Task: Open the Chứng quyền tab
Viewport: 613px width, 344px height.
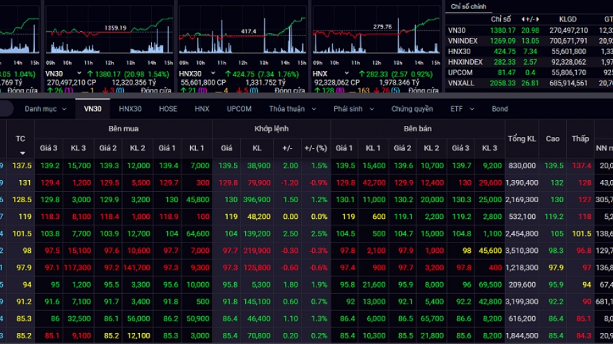Action: click(412, 109)
